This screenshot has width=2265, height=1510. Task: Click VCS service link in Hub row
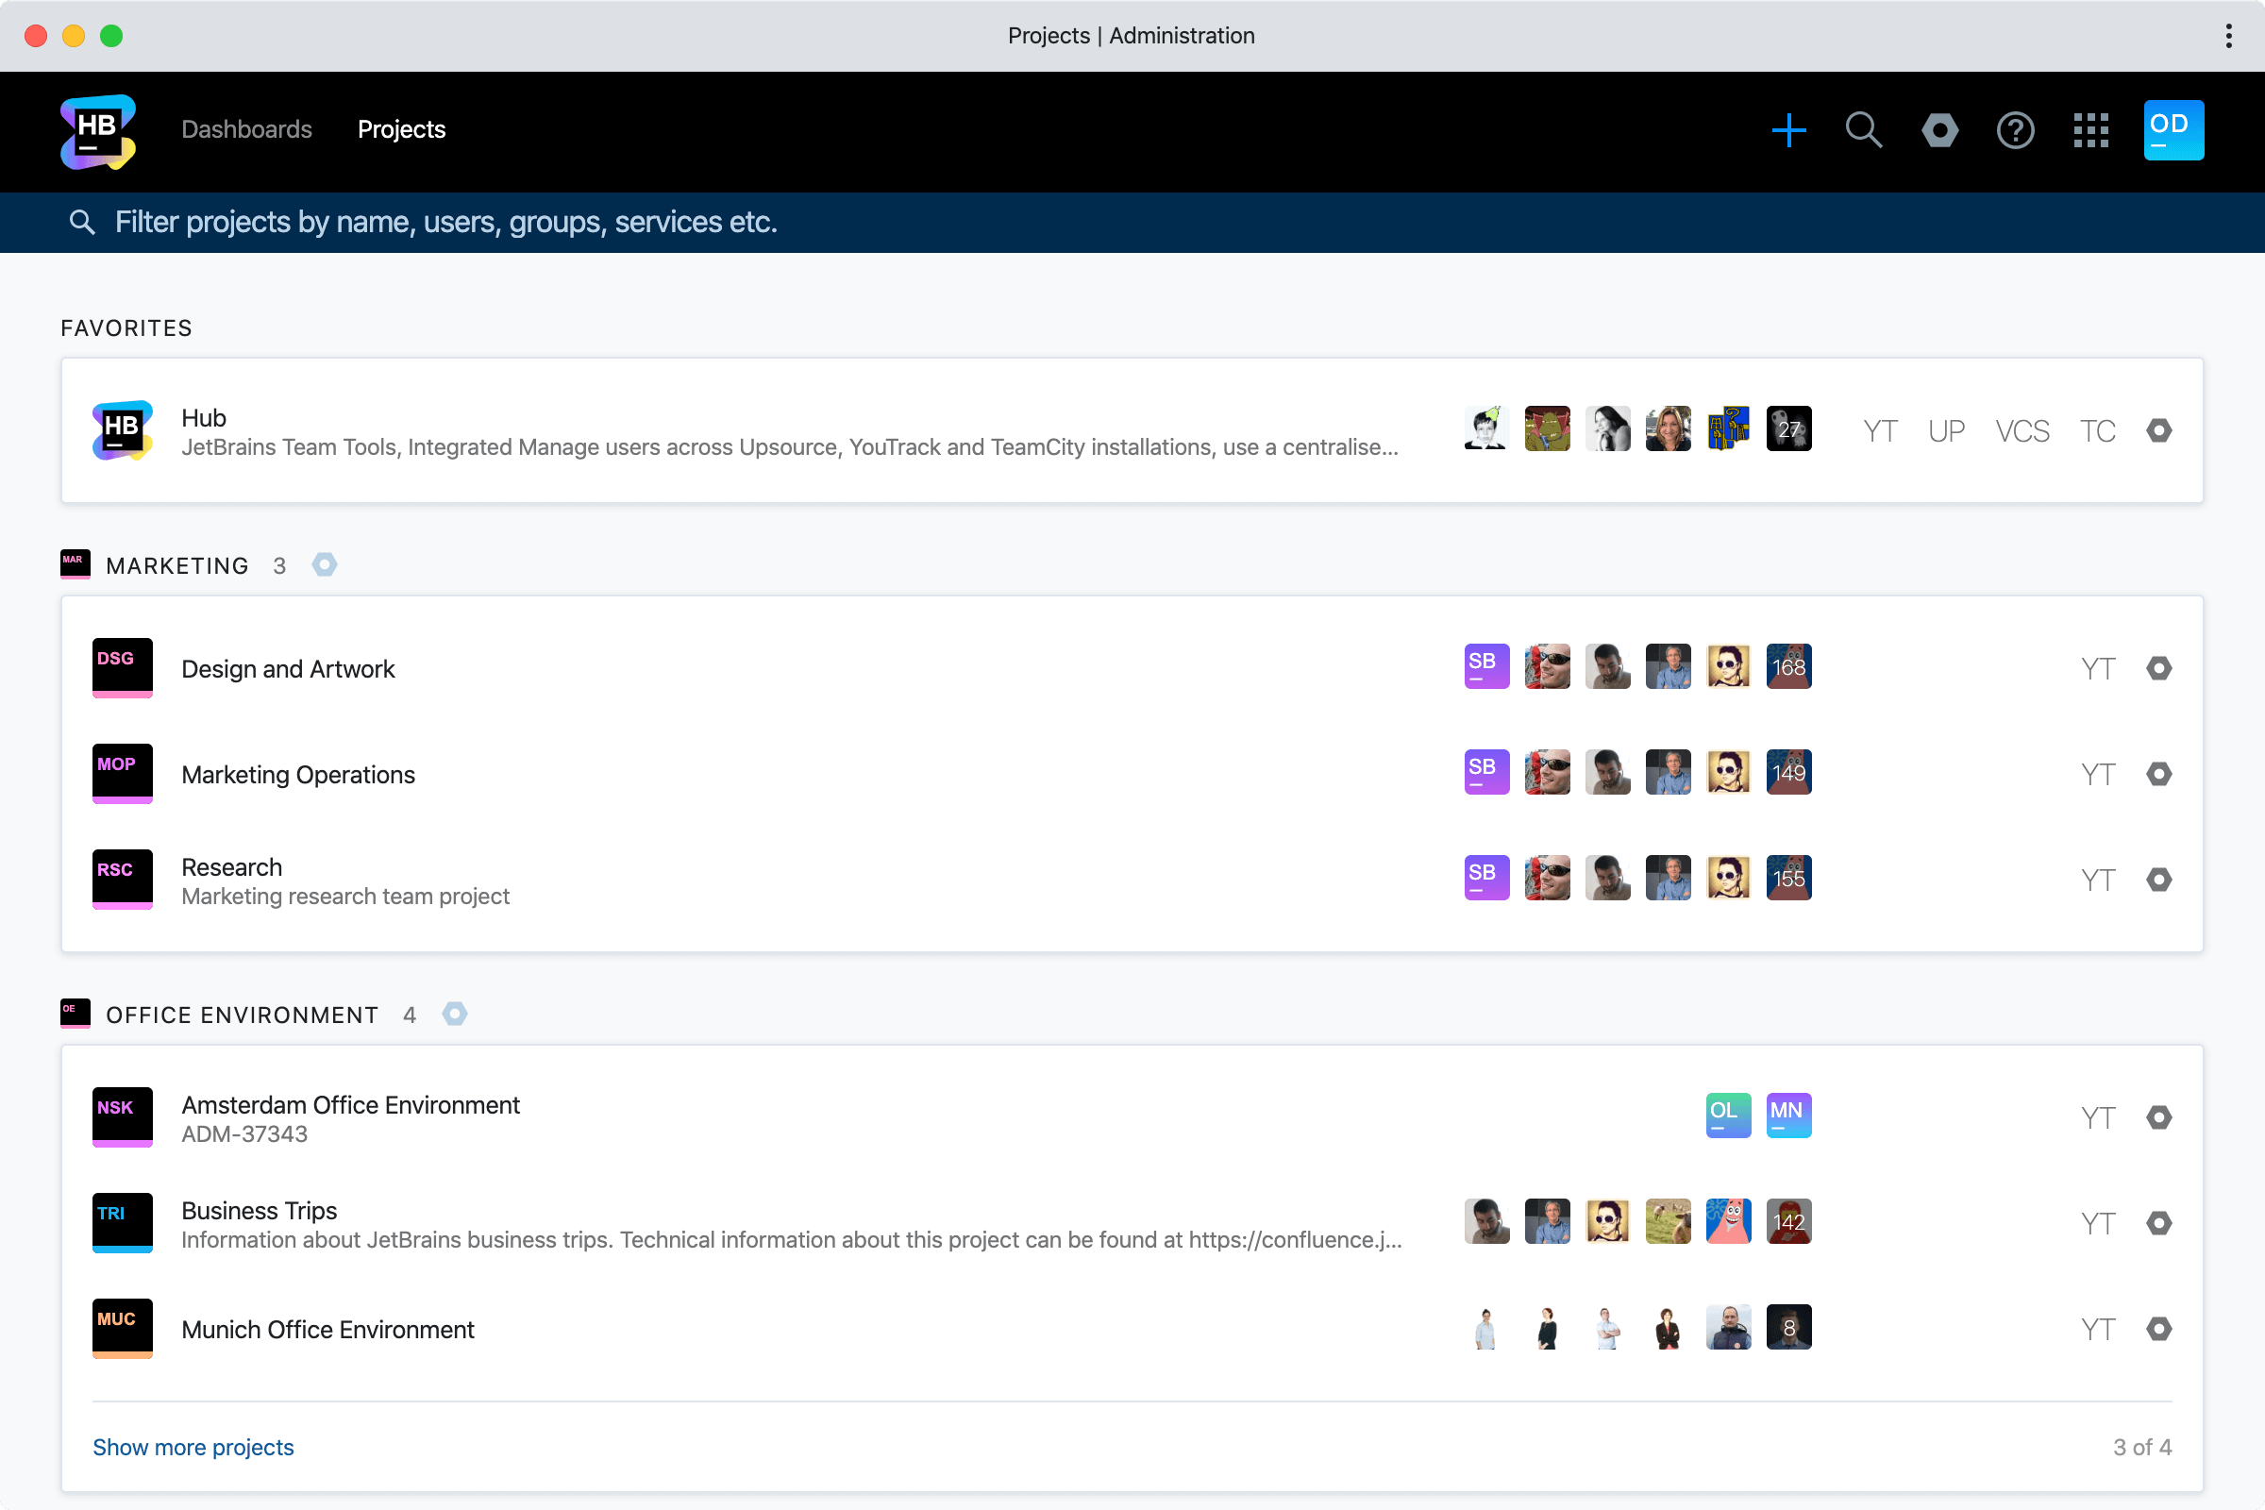(2022, 430)
